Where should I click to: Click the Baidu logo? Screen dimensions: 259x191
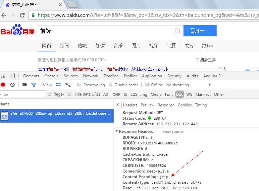(18, 30)
